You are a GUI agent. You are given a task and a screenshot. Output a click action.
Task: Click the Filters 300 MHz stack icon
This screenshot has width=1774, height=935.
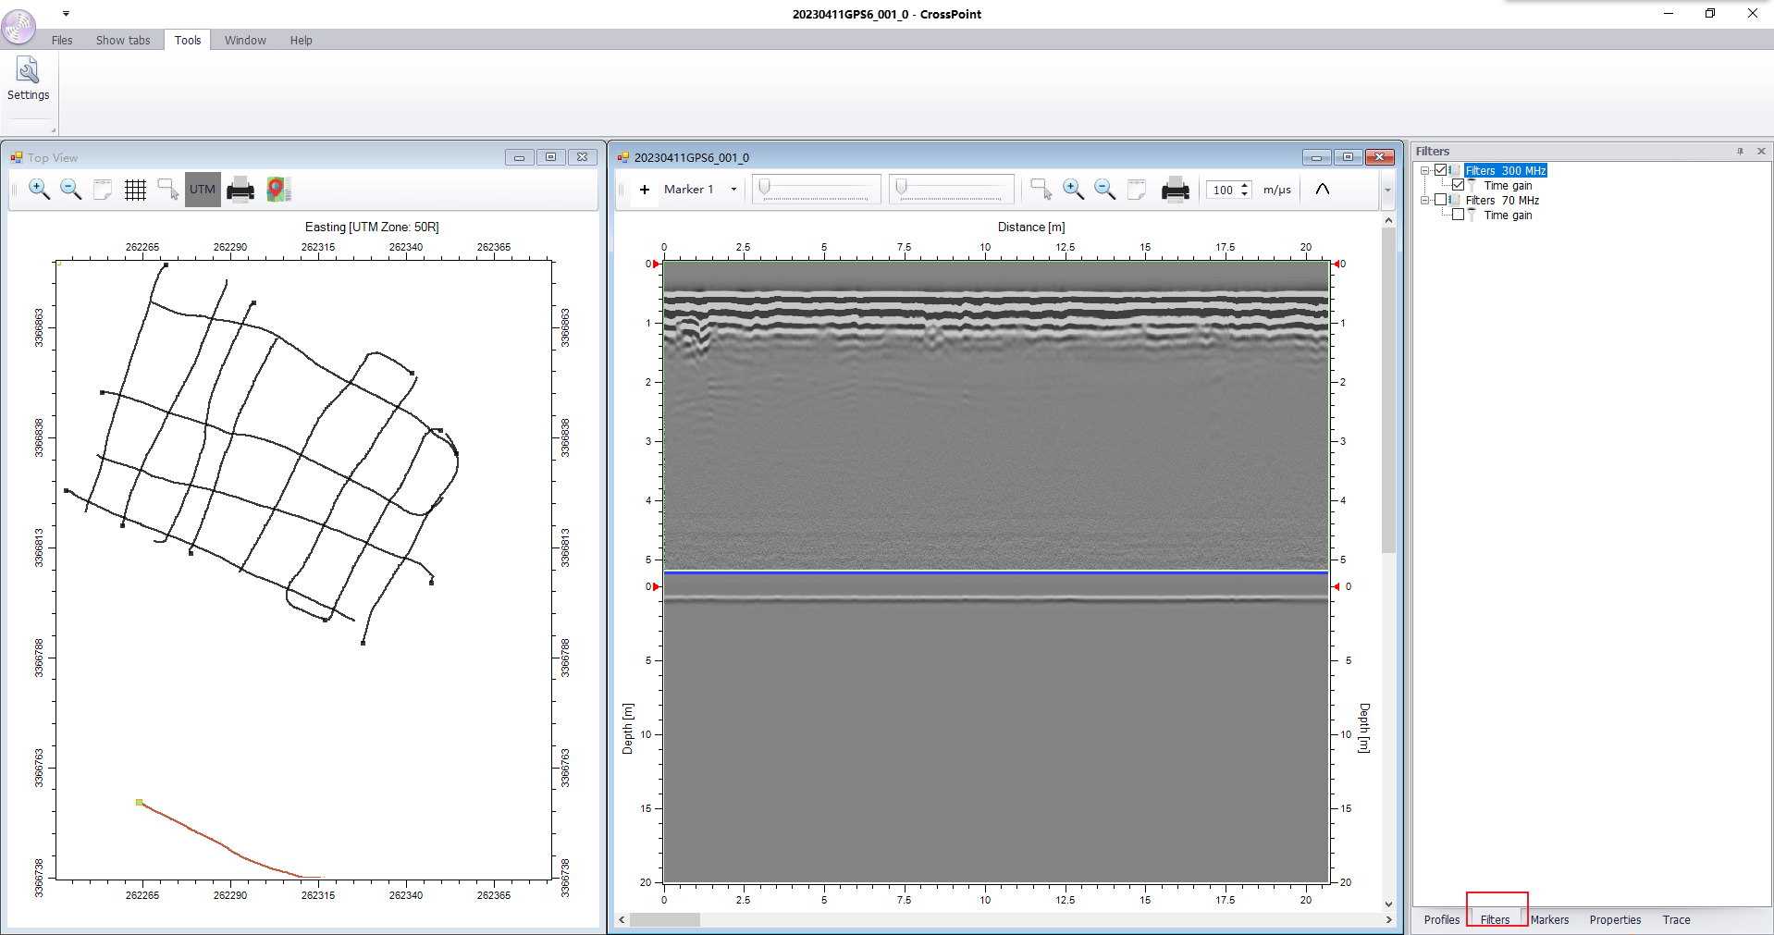point(1456,171)
